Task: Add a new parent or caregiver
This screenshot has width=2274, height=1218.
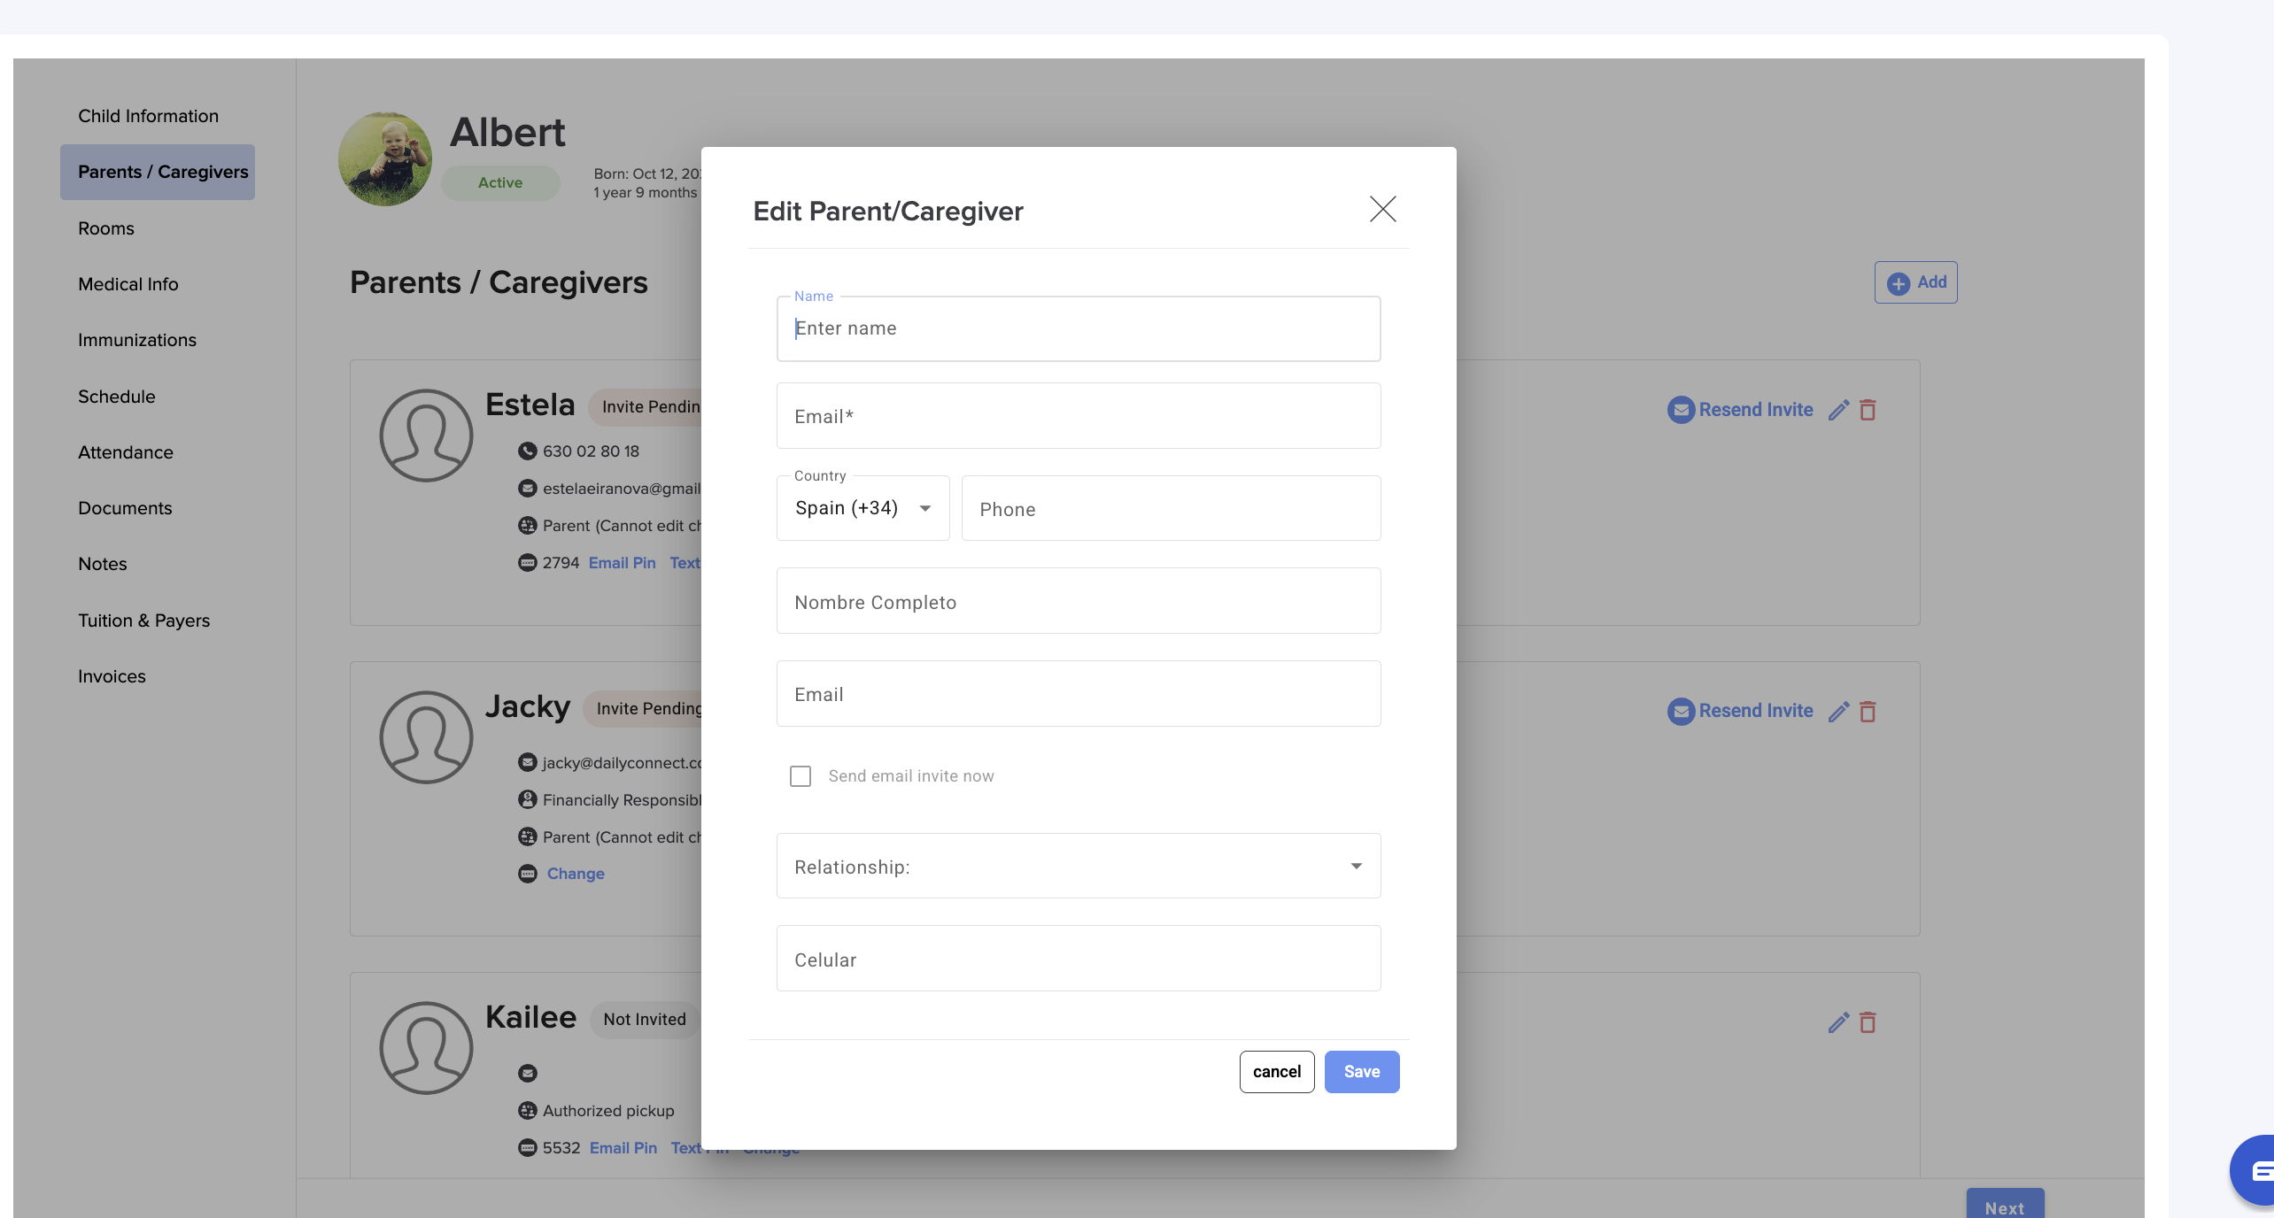Action: tap(1916, 282)
